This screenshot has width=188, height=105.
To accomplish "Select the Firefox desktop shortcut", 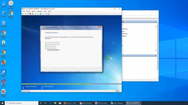I will [4, 63].
